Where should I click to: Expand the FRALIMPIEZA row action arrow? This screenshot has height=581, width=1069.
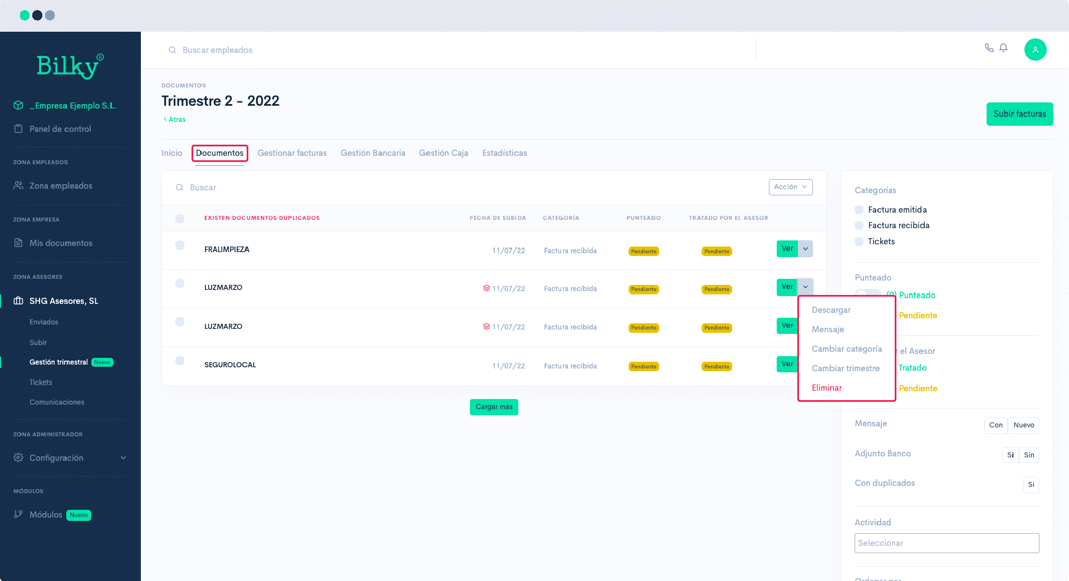click(x=806, y=248)
